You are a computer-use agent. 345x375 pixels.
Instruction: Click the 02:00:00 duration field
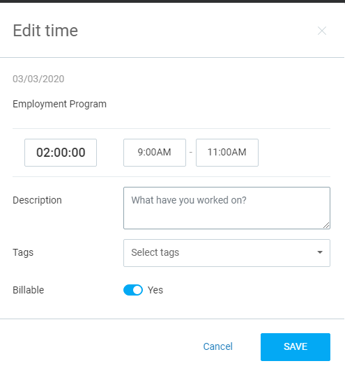pyautogui.click(x=61, y=153)
